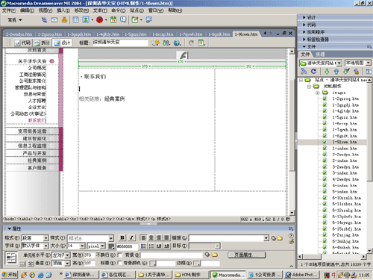The height and width of the screenshot is (280, 373).
Task: Click the Italic formatting button
Action: pos(131,237)
